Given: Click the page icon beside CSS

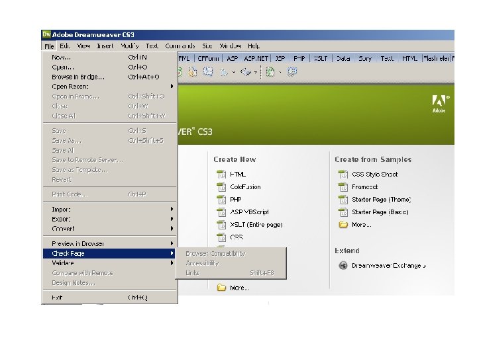Looking at the screenshot, I should tap(221, 237).
